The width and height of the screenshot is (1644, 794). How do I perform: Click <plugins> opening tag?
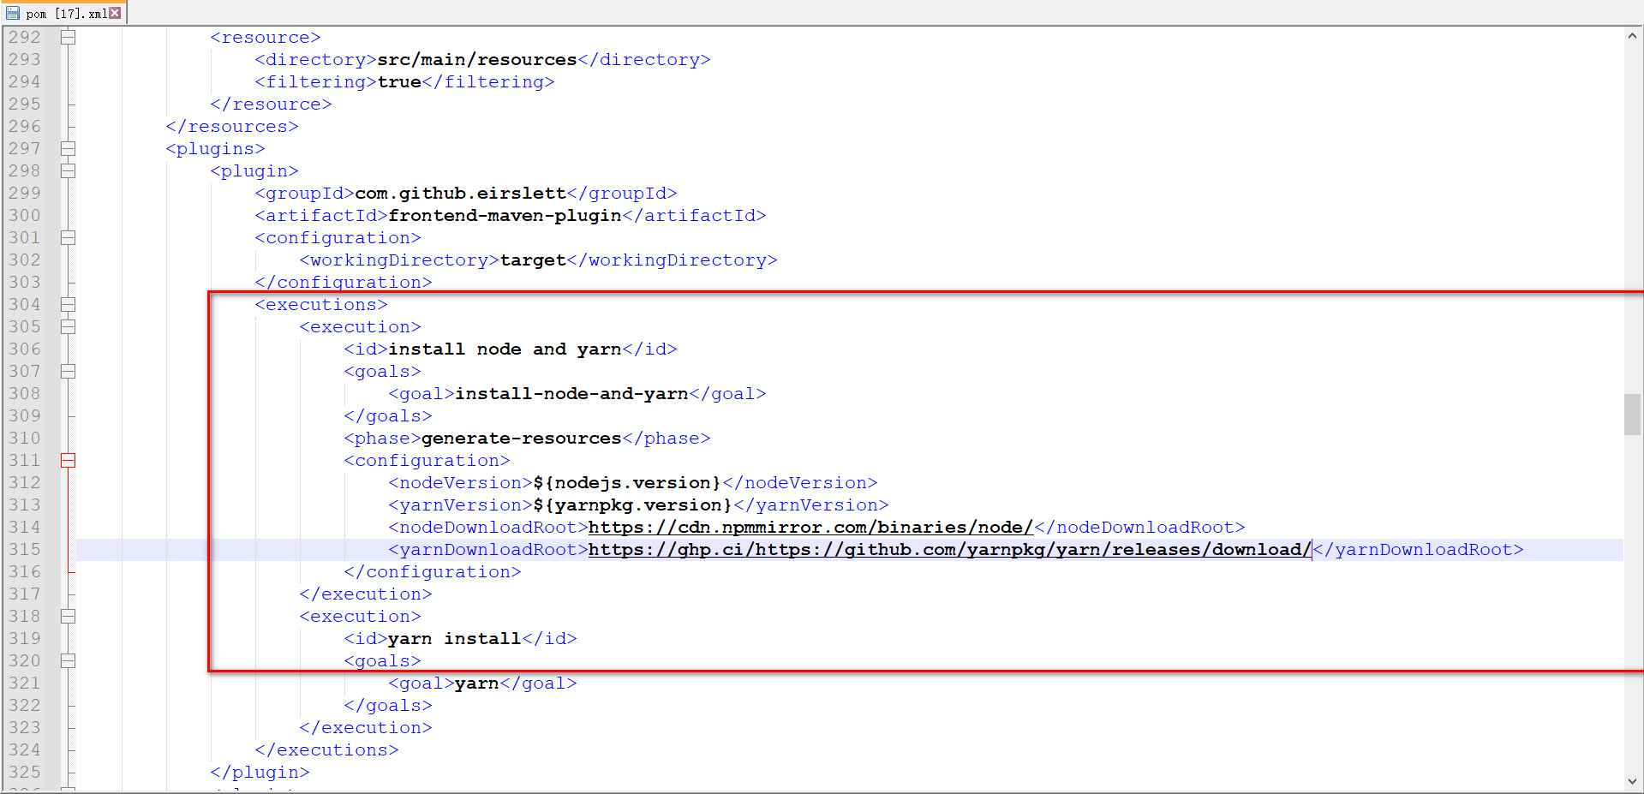[x=215, y=149]
